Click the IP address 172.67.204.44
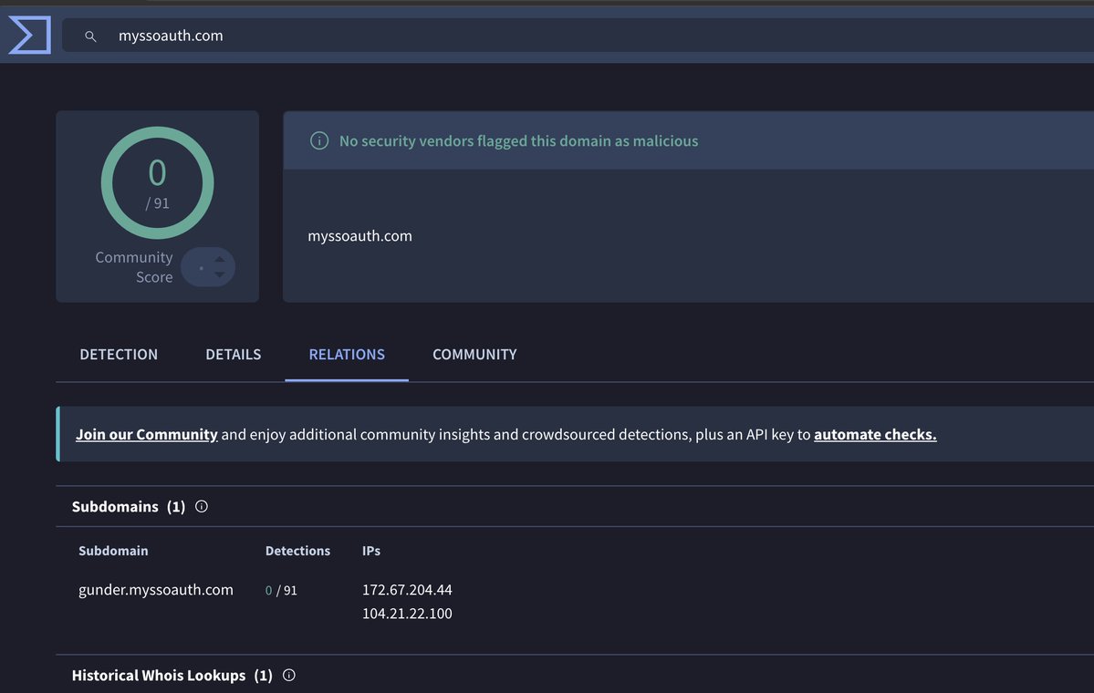The image size is (1094, 693). click(x=407, y=590)
